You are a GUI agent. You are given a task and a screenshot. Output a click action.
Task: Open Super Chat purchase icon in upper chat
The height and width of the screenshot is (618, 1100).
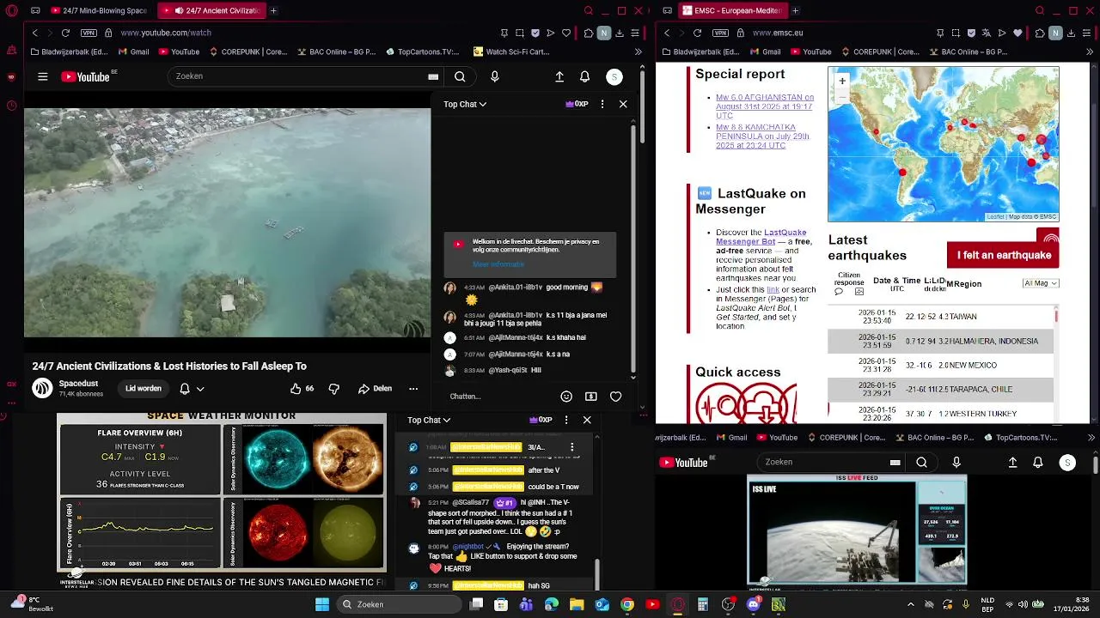pos(591,397)
